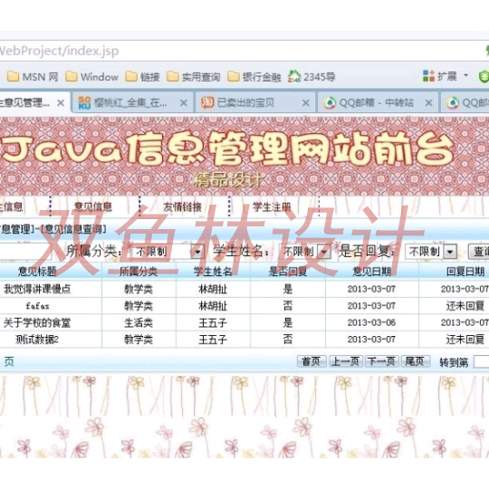
Task: Open the 友情链接 navigation menu
Action: pyautogui.click(x=182, y=206)
